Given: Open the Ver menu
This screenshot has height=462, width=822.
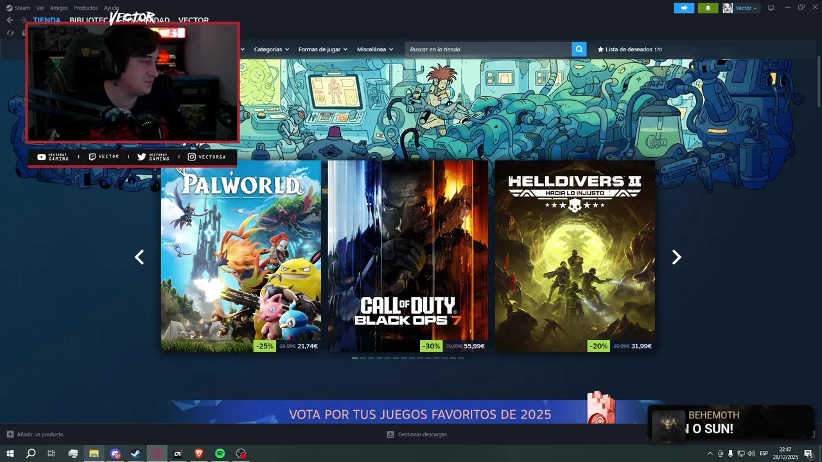Looking at the screenshot, I should (x=40, y=8).
